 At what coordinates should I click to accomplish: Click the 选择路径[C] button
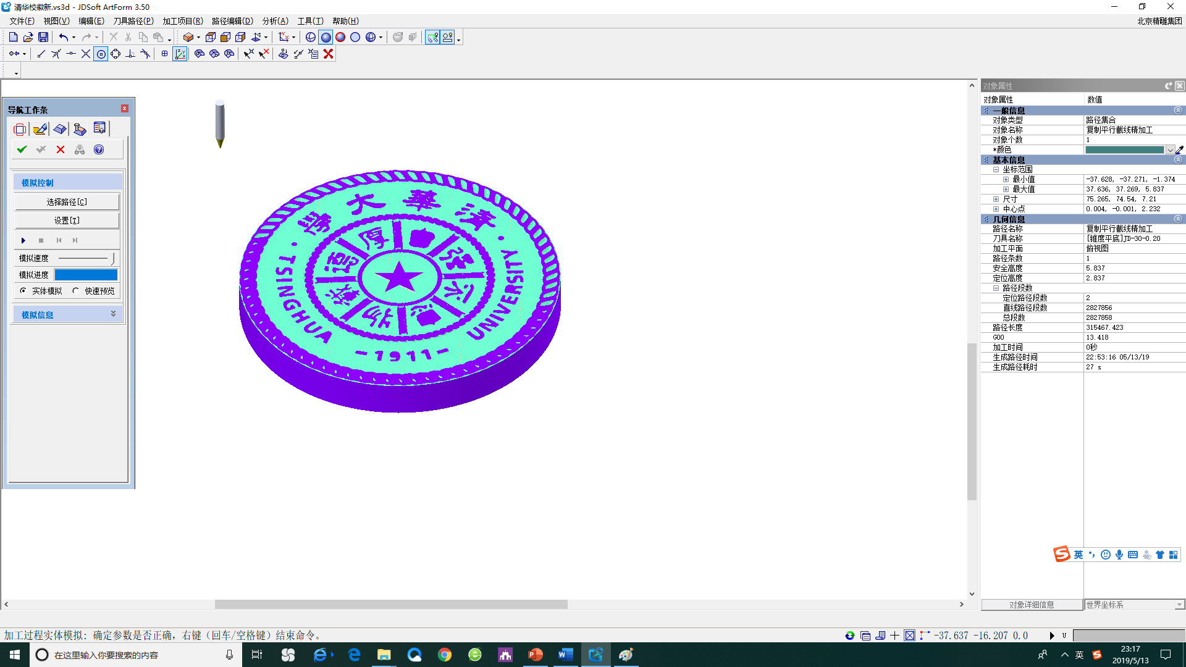coord(67,202)
